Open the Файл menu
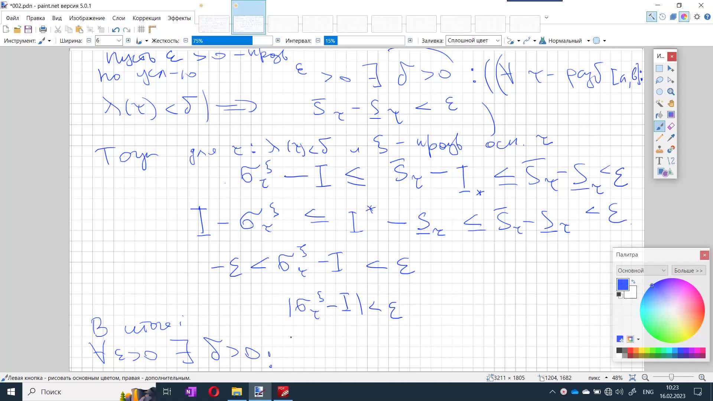The height and width of the screenshot is (401, 713). click(x=12, y=18)
